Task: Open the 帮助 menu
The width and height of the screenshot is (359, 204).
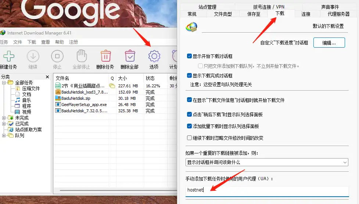Action: pyautogui.click(x=60, y=42)
